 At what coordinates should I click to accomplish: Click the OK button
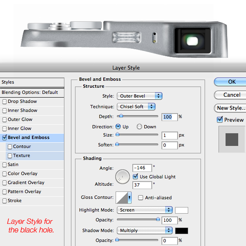[x=230, y=82]
